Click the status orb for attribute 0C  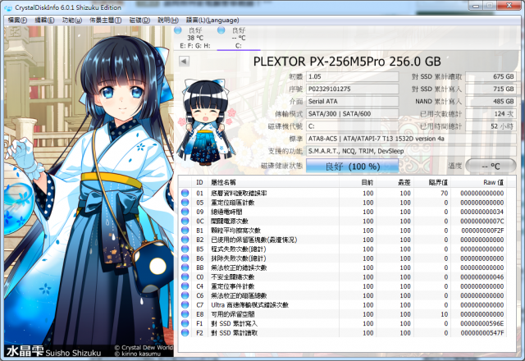pyautogui.click(x=185, y=221)
